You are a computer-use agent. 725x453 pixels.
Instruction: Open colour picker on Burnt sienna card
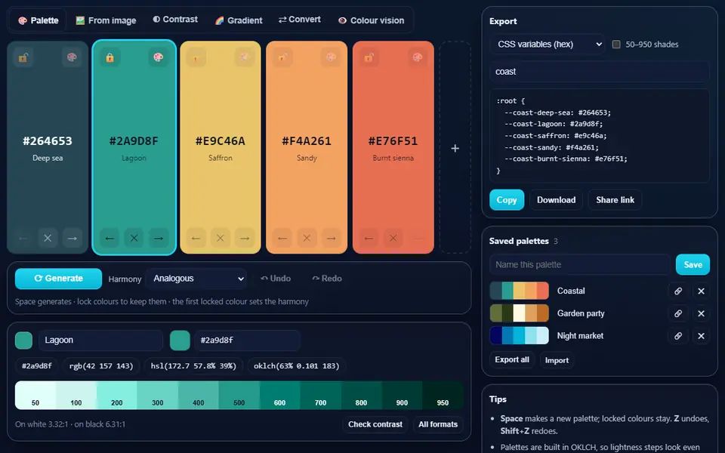tap(418, 57)
